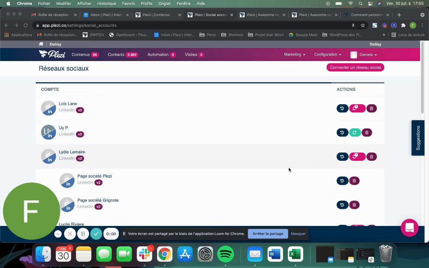Open Sherlock bookmark folder
This screenshot has width=429, height=268.
tap(232, 35)
